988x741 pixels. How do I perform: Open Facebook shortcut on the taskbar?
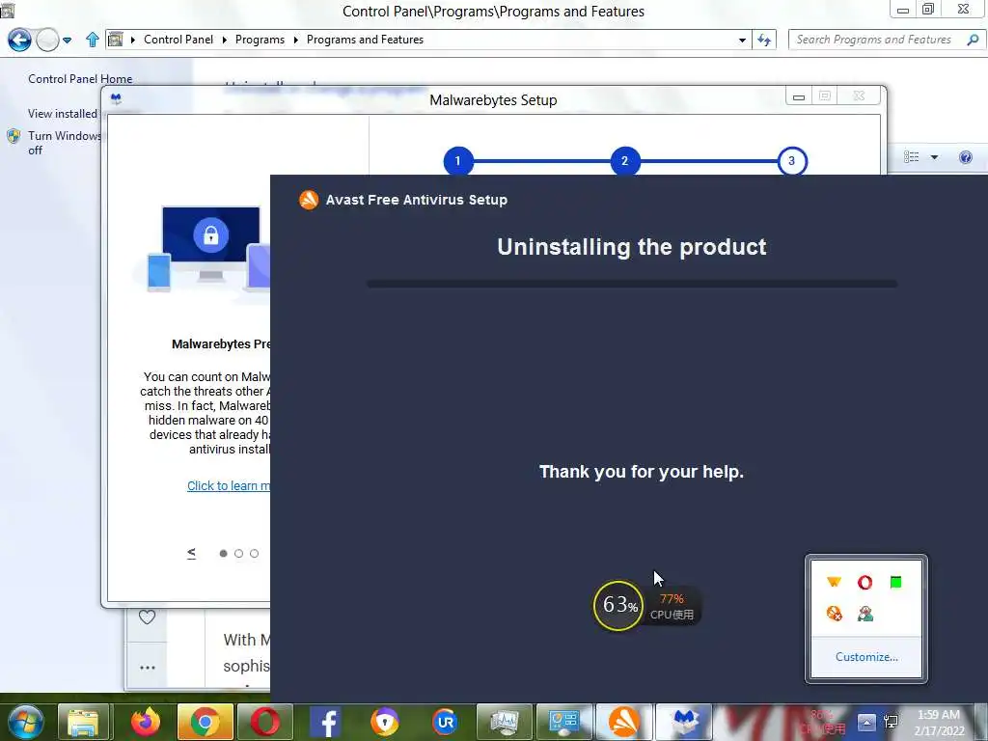(325, 723)
